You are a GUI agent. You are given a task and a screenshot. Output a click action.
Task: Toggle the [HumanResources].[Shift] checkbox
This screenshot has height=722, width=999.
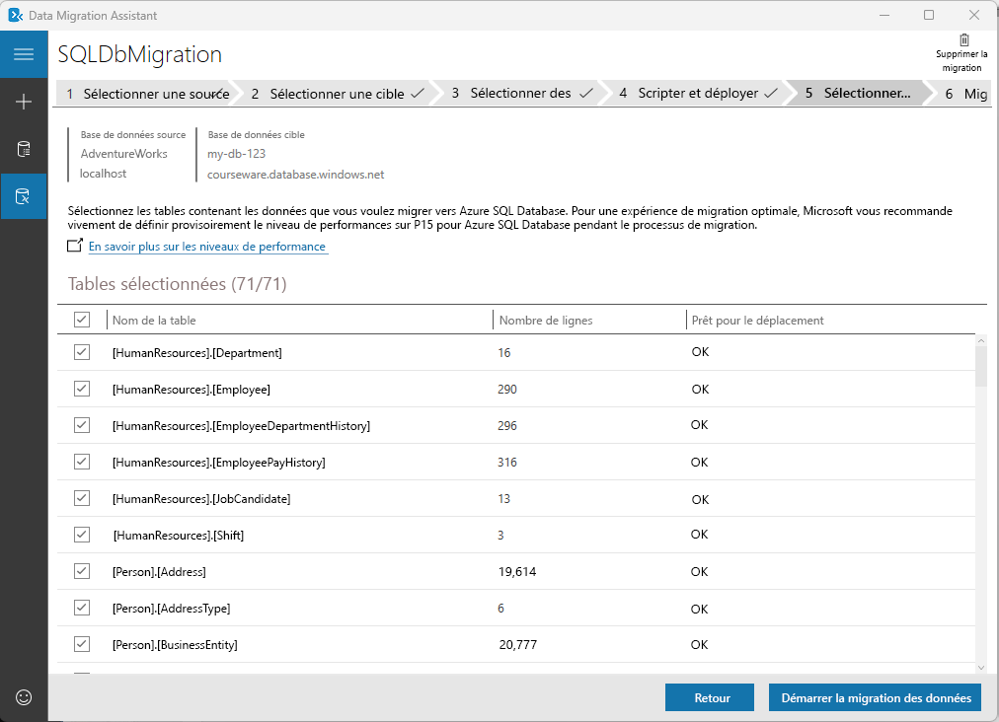click(x=82, y=535)
